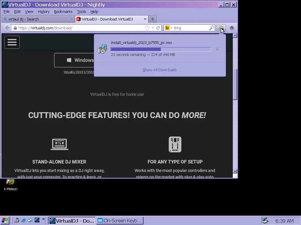
Task: Click the page scrollbar down arrow
Action: tap(235, 171)
